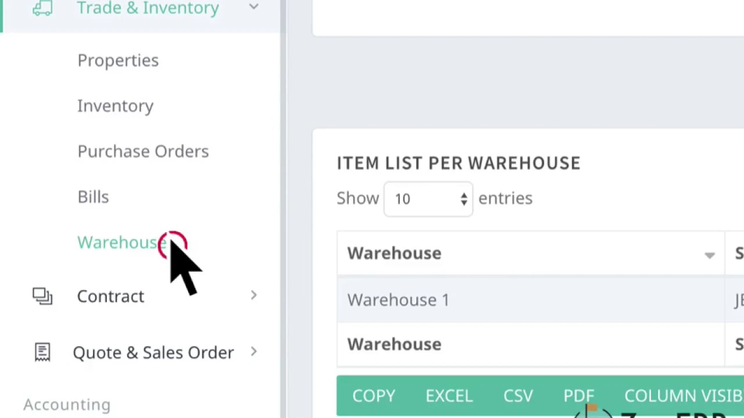Select Bills from the sidebar

93,197
